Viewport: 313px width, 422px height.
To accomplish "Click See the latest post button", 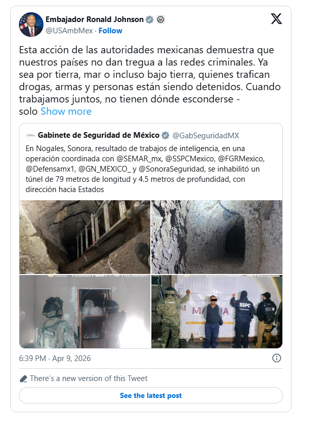I will [151, 395].
